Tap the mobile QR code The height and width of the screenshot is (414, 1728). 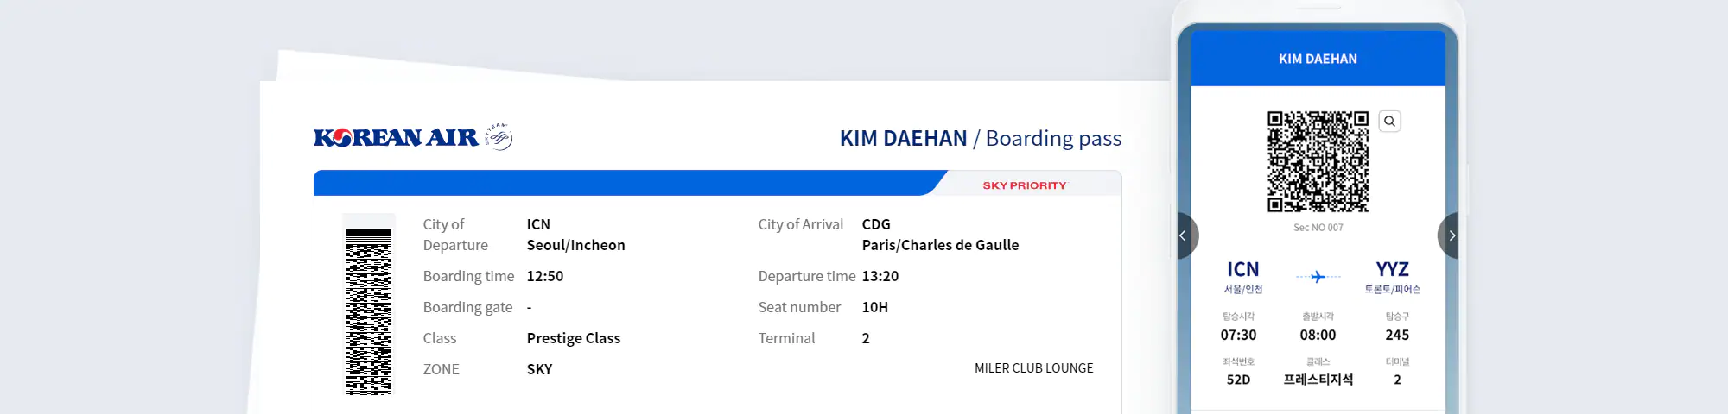1318,161
